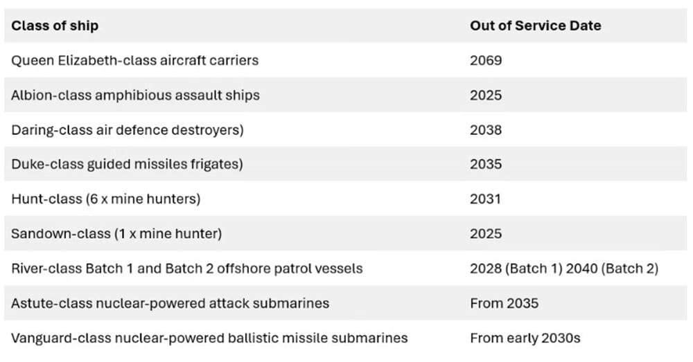
Task: Select the Sandown-class mine hunter cell
Action: [x=116, y=233]
